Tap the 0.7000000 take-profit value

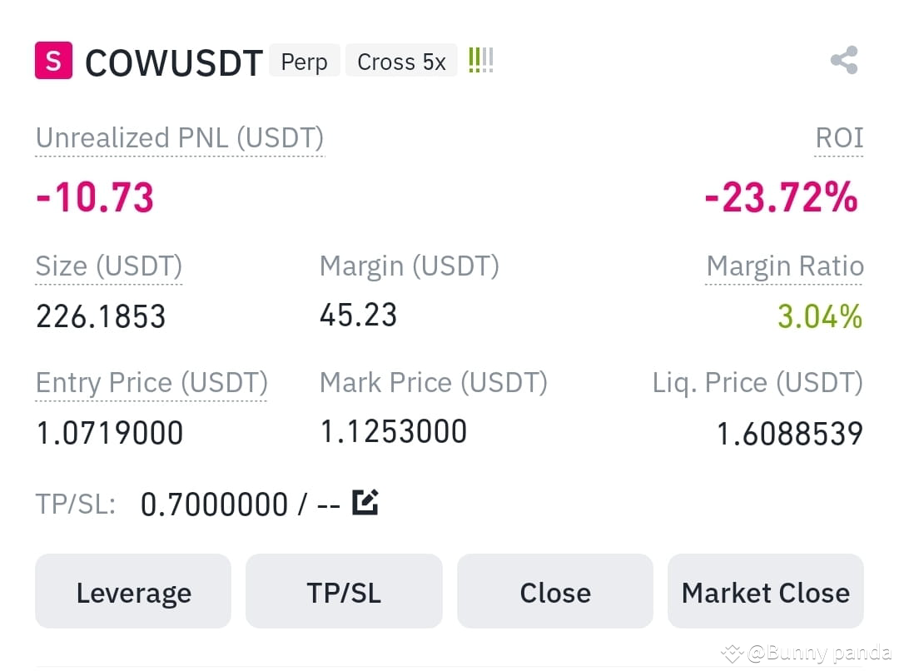click(x=214, y=504)
